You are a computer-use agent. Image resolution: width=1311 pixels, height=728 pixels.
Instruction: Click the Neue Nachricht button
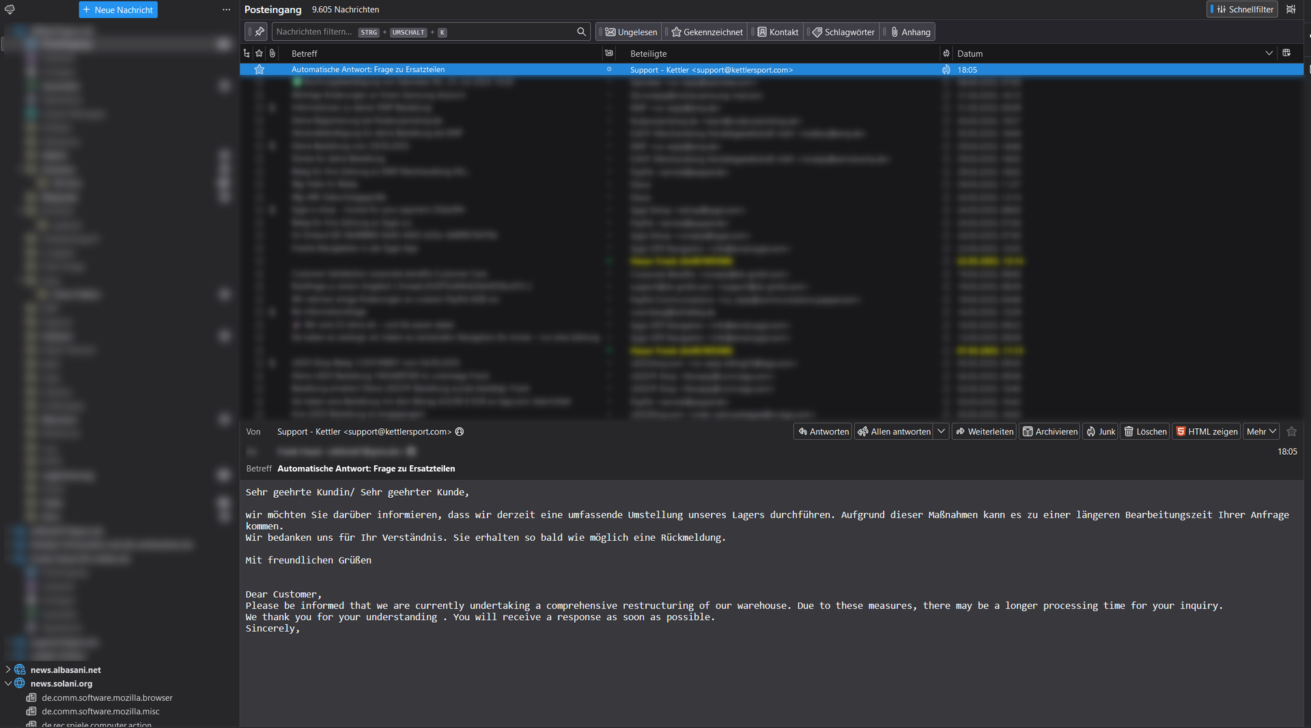coord(118,10)
